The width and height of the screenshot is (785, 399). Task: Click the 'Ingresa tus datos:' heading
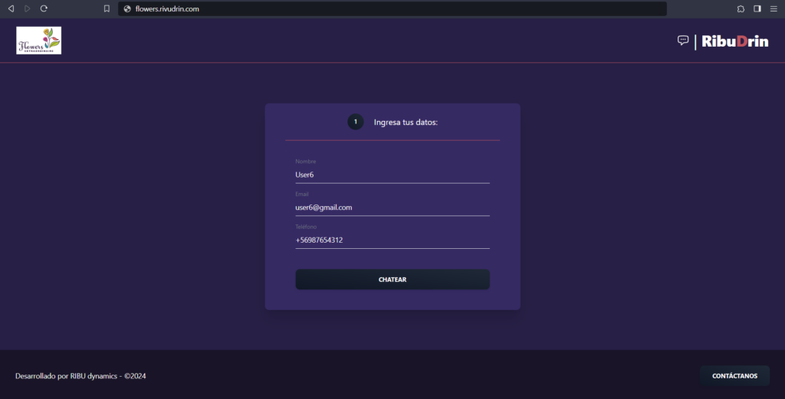pyautogui.click(x=406, y=123)
